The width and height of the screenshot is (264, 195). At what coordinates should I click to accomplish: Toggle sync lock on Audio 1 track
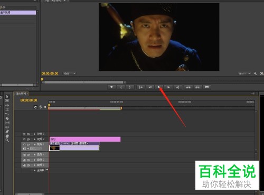pos(29,155)
